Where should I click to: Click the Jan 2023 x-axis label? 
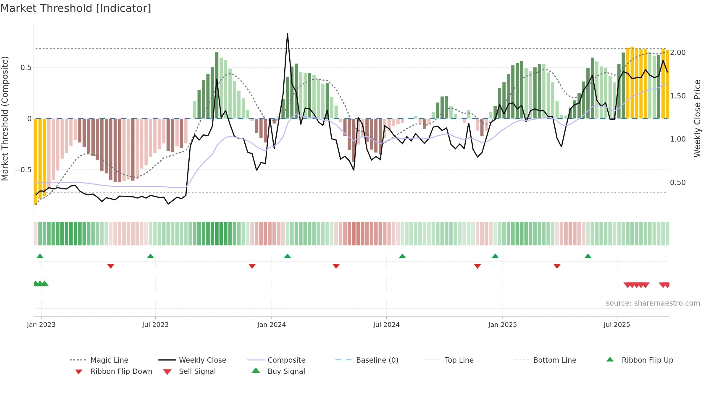tap(41, 325)
